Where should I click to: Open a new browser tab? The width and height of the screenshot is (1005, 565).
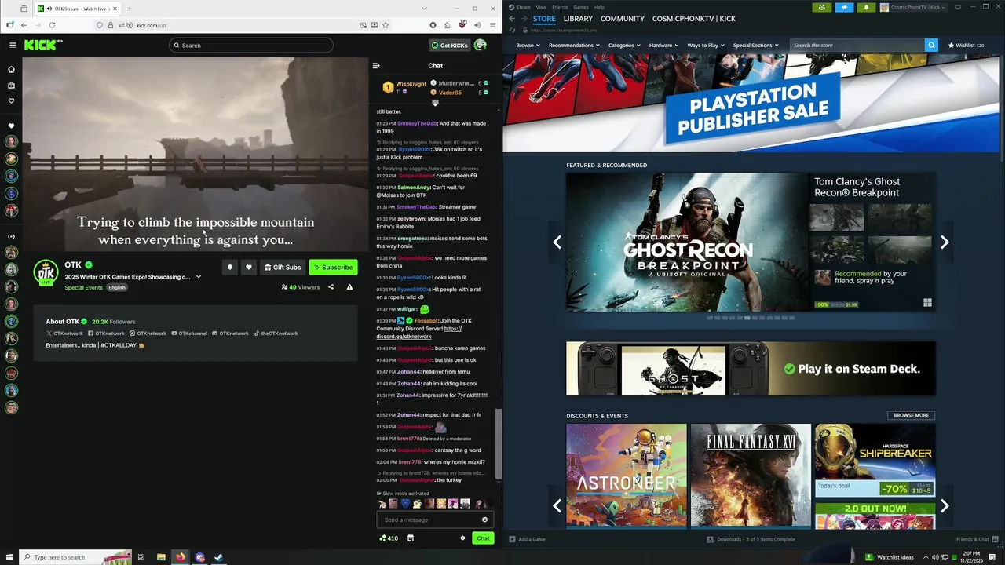(130, 9)
